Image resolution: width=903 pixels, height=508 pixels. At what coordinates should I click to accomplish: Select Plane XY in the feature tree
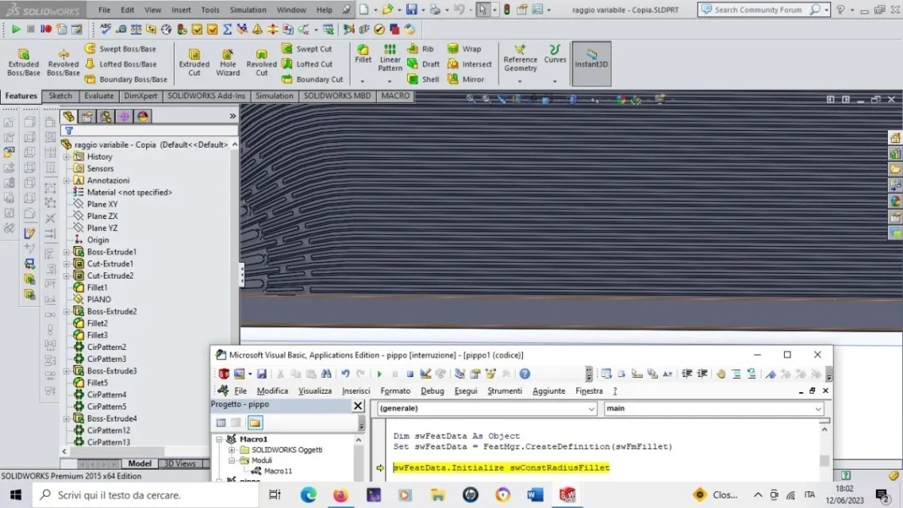(x=100, y=204)
